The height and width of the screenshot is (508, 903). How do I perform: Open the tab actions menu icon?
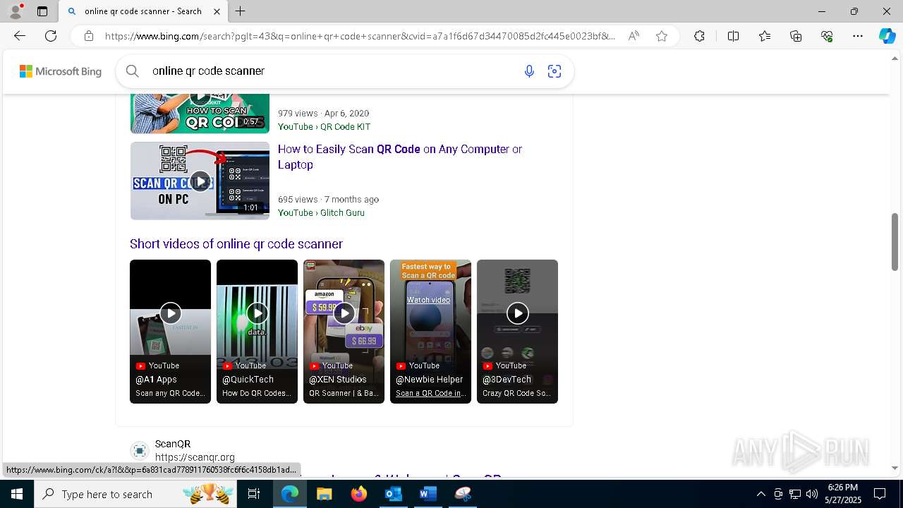[42, 11]
